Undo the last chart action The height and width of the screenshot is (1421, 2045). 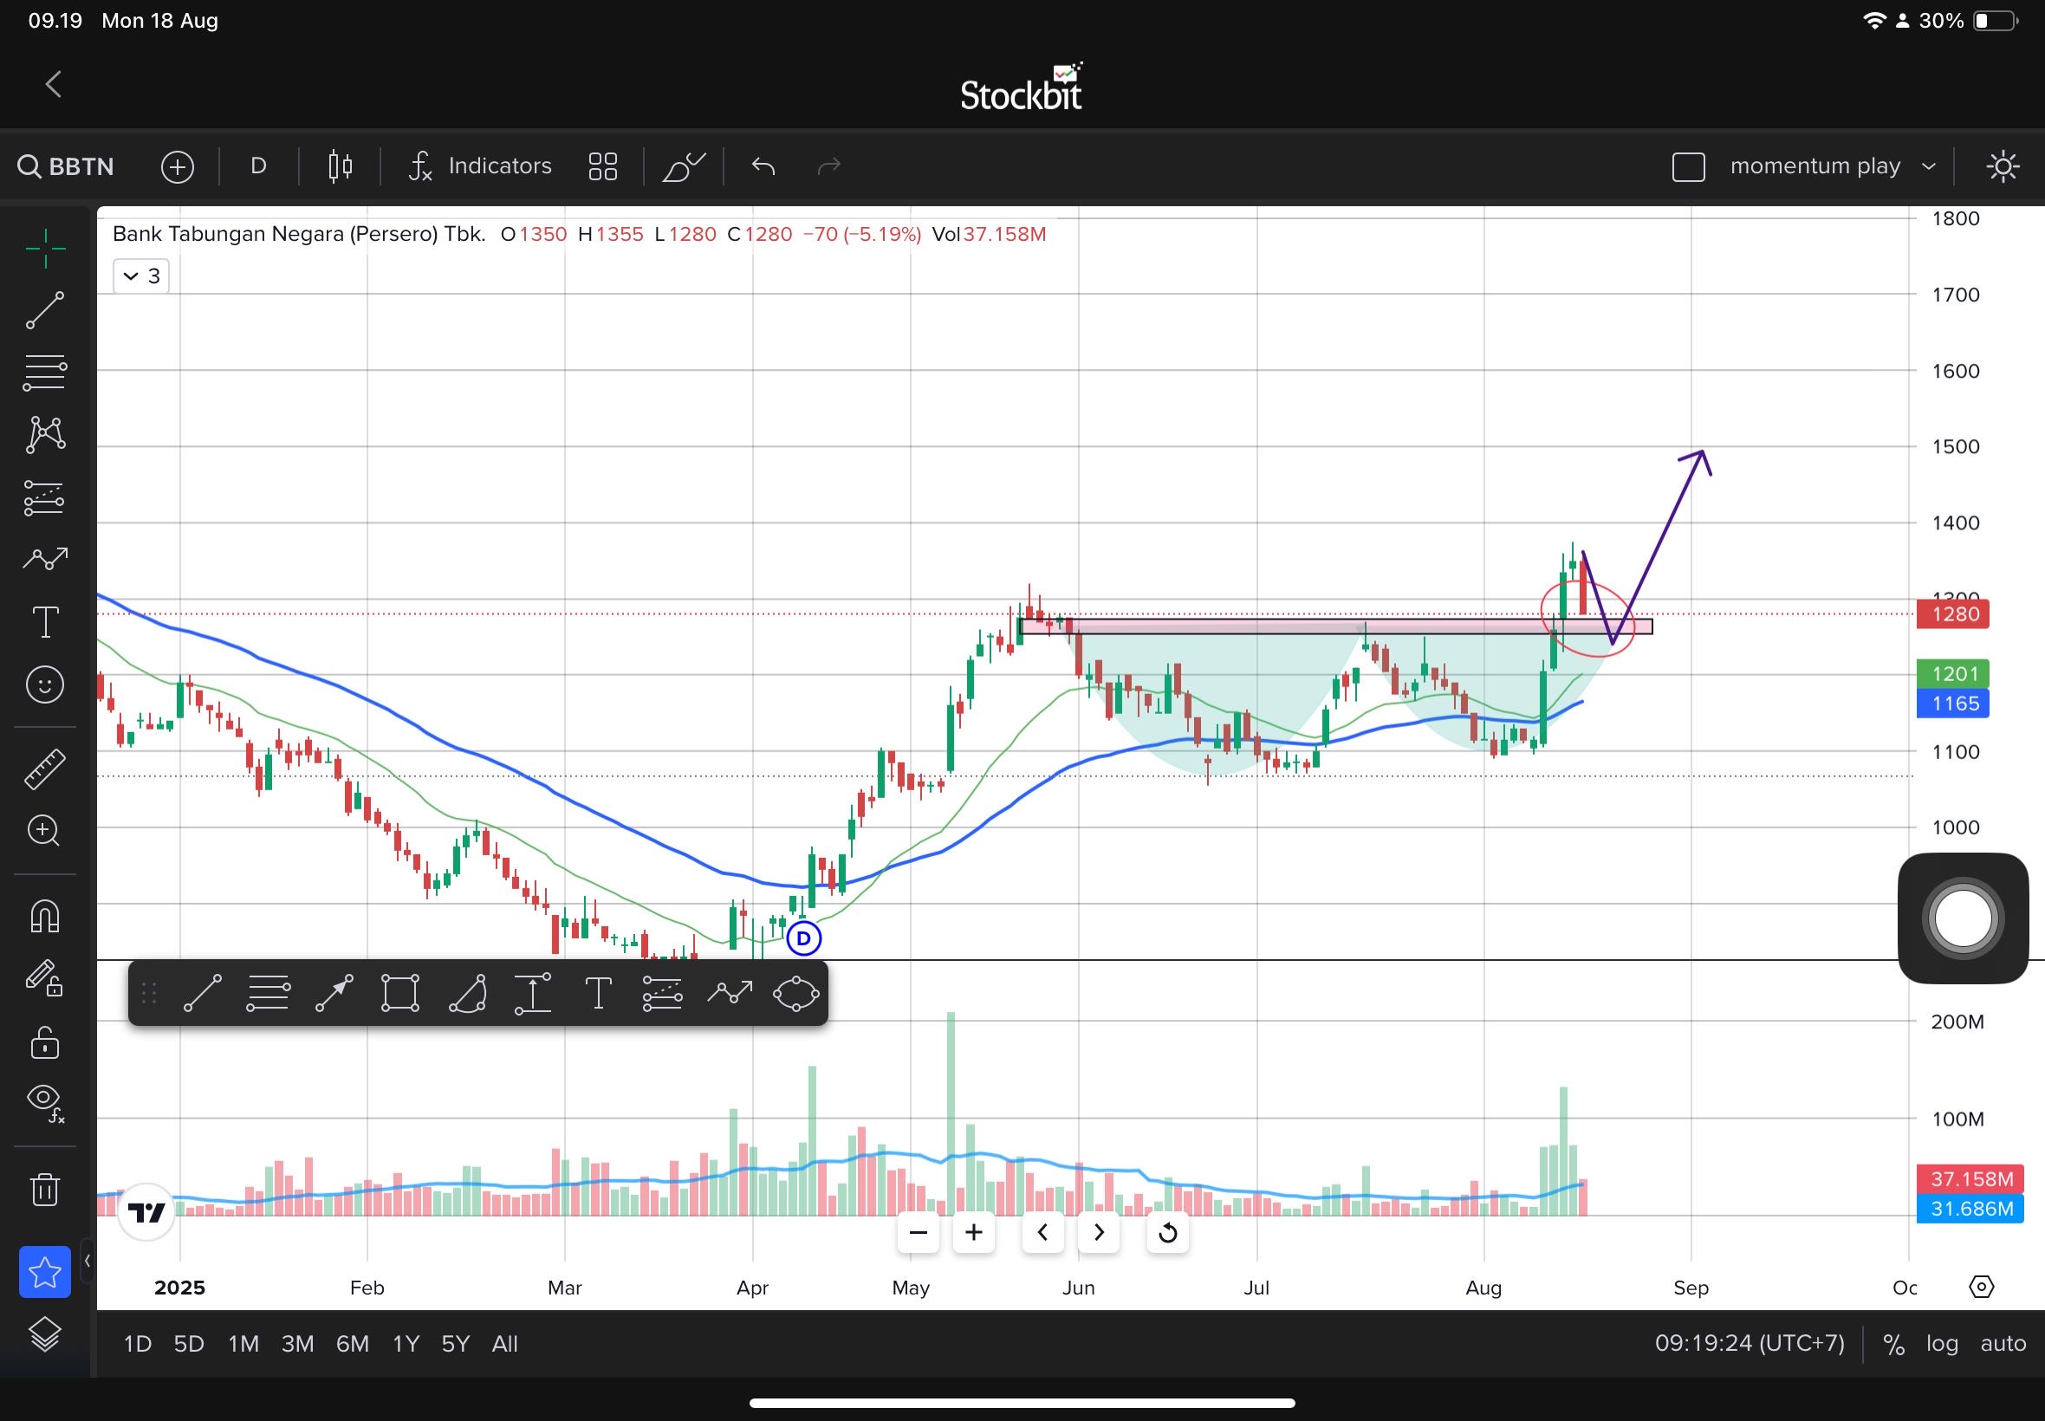click(x=763, y=166)
